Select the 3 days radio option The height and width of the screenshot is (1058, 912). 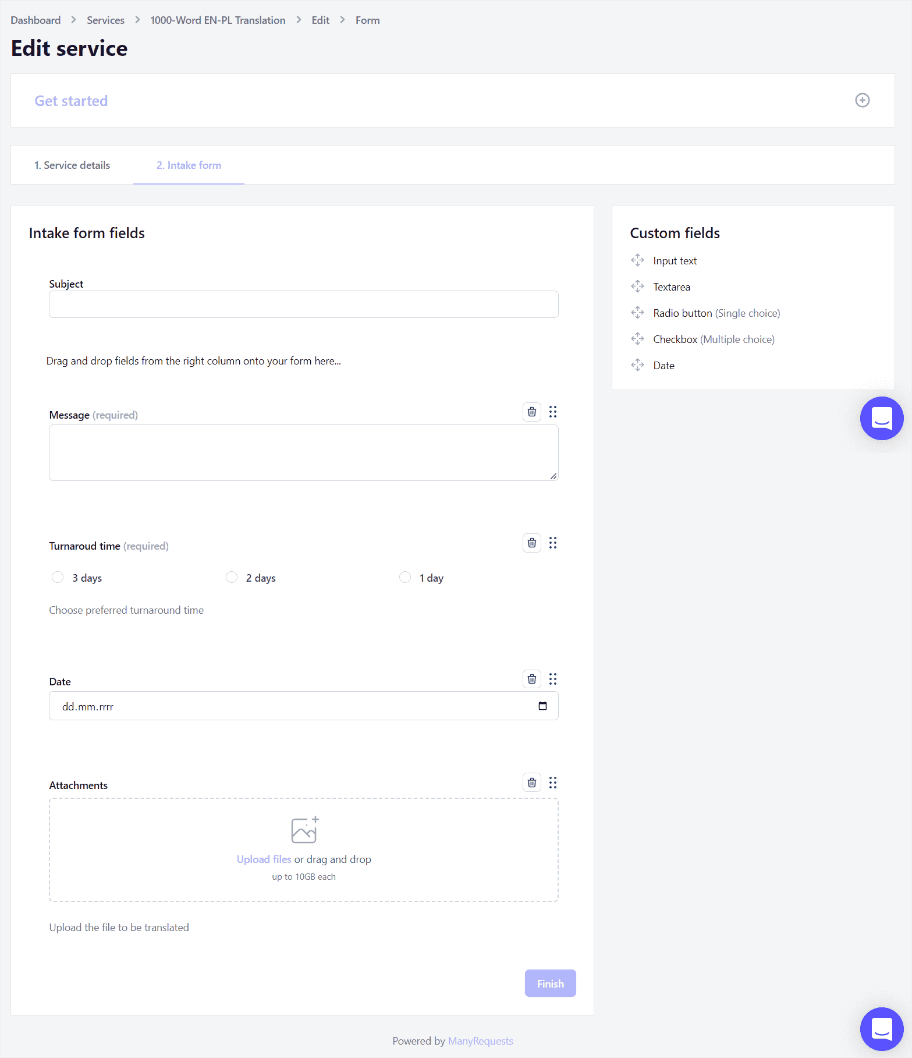point(58,577)
